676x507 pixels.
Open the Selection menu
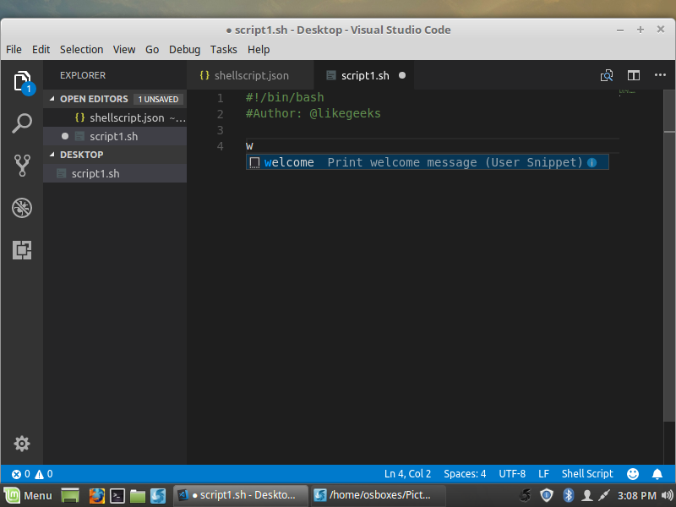[81, 49]
